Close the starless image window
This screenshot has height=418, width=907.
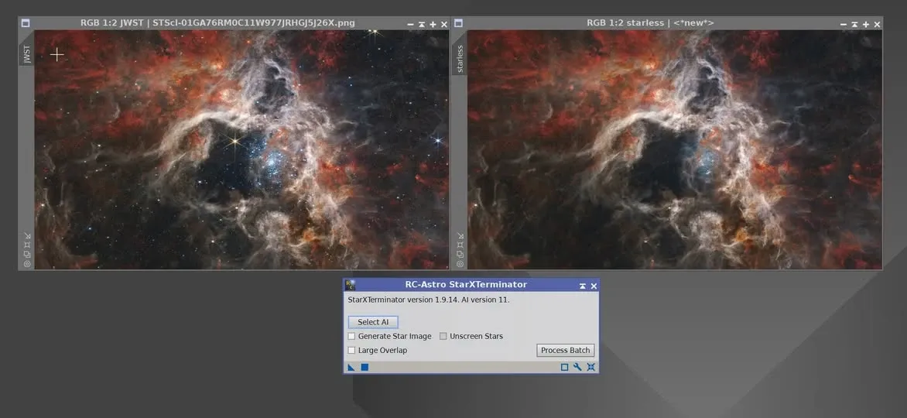point(877,24)
